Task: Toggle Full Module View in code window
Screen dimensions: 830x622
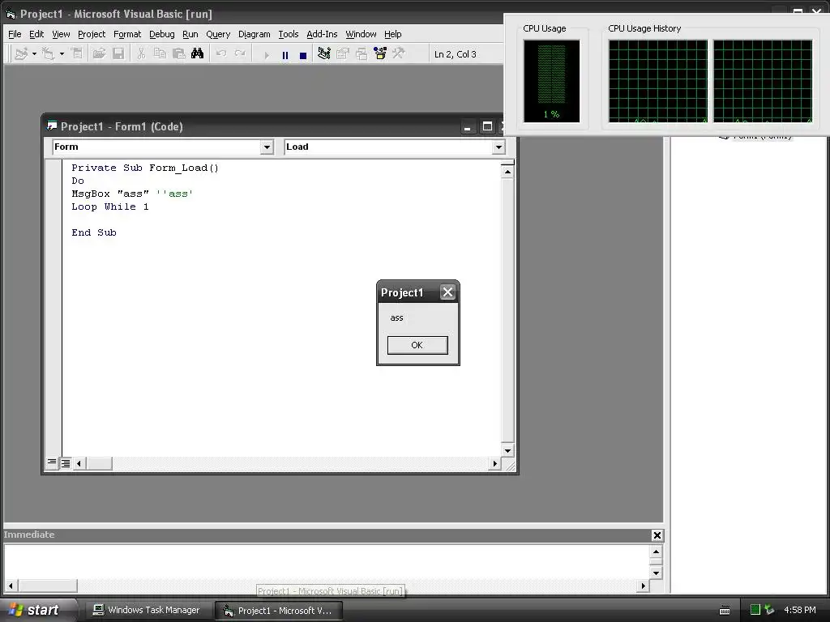Action: (x=66, y=463)
